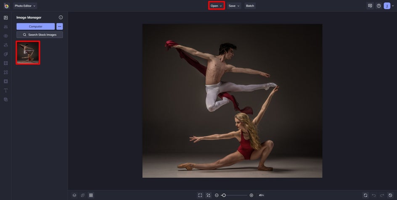Toggle the grid view icon
397x200 pixels.
pyautogui.click(x=91, y=195)
